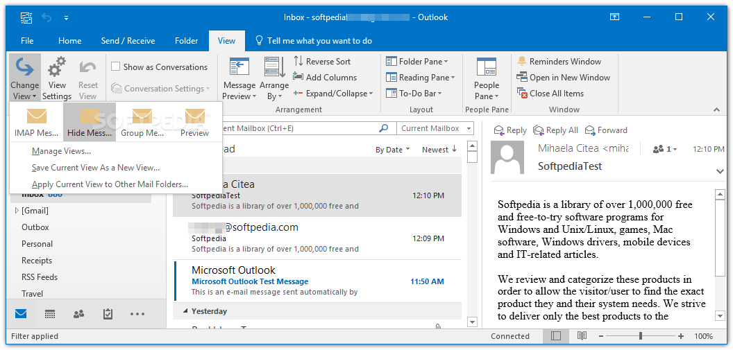Open the People navigation icon
Screen dimensions: 733x350
click(79, 314)
